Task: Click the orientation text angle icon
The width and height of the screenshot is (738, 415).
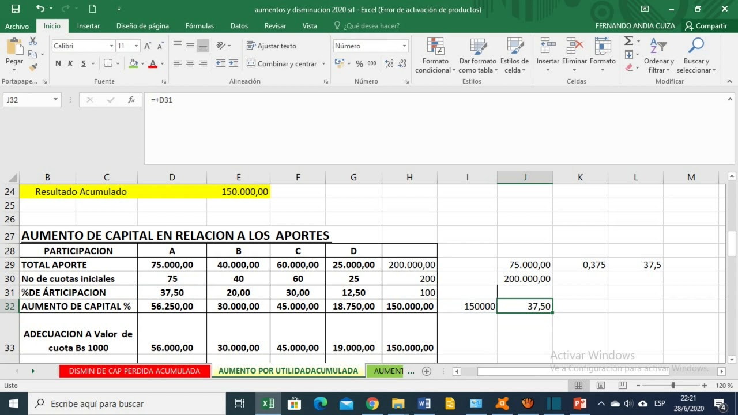Action: click(221, 46)
